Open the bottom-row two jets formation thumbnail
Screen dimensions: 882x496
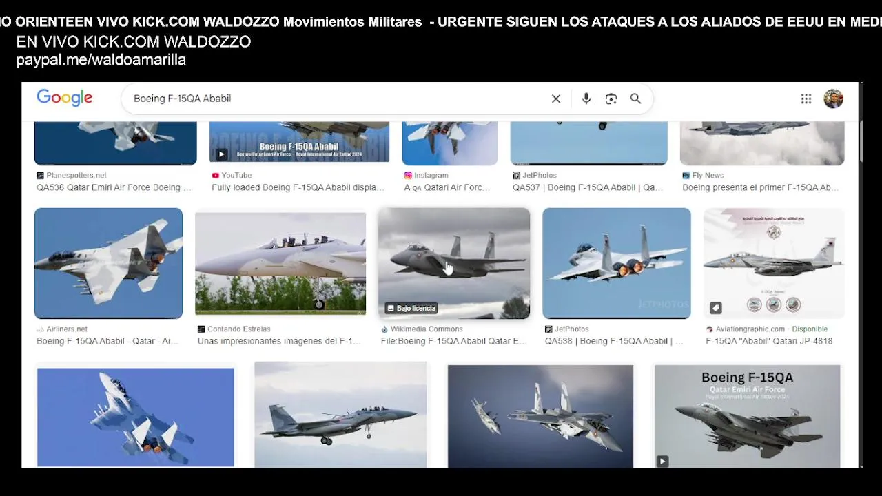click(540, 417)
